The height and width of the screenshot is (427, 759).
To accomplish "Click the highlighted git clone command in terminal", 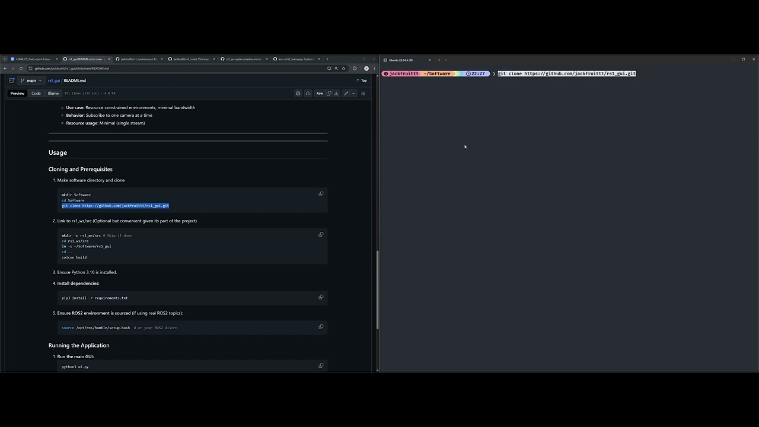I will pyautogui.click(x=567, y=74).
